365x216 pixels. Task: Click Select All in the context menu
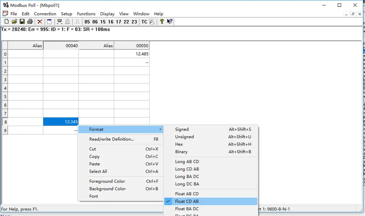(x=98, y=172)
